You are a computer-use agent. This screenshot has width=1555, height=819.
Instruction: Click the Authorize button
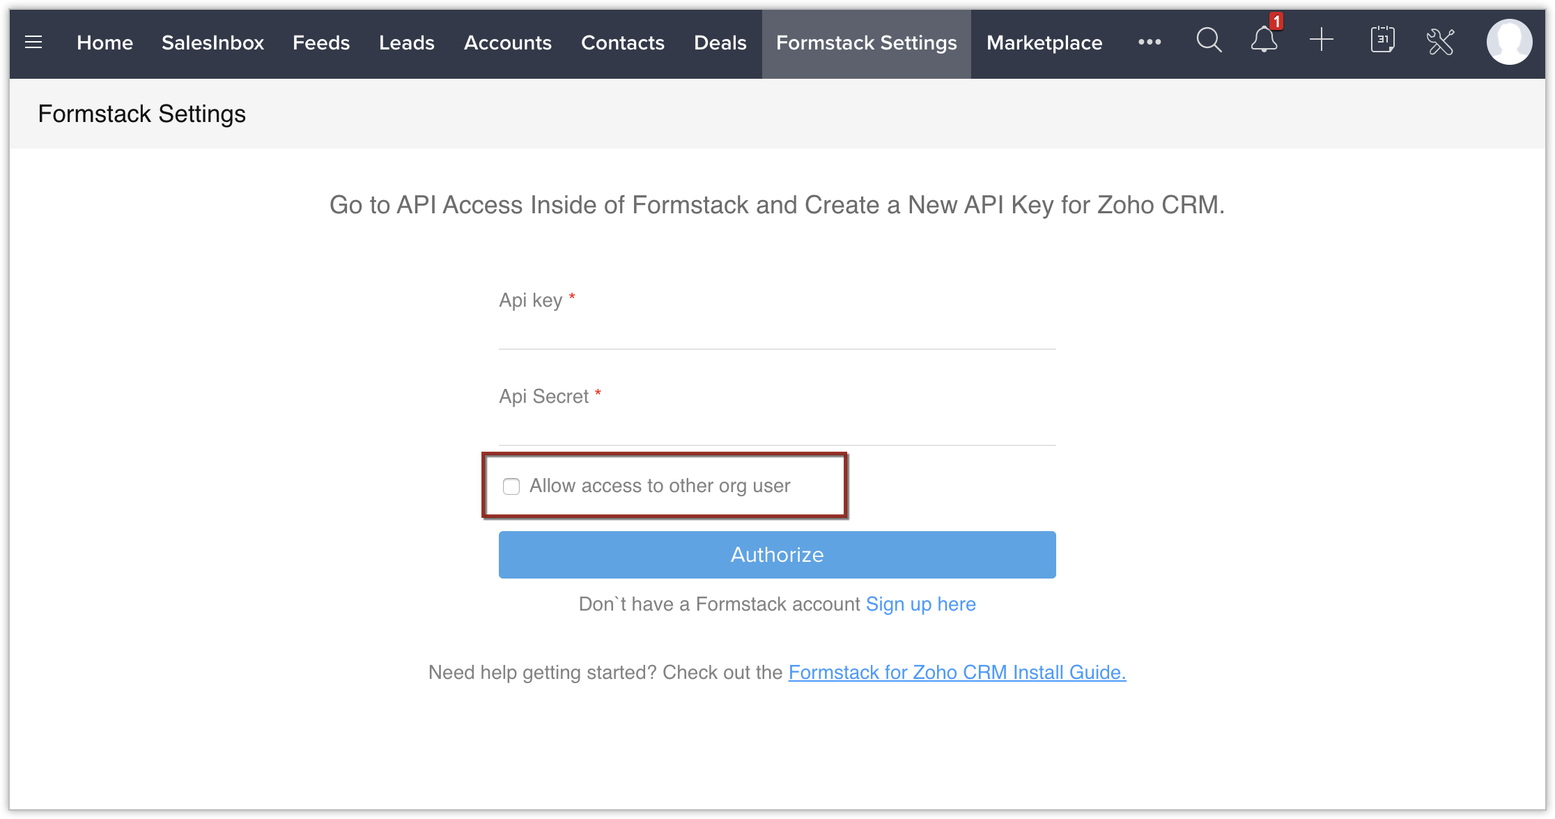777,555
